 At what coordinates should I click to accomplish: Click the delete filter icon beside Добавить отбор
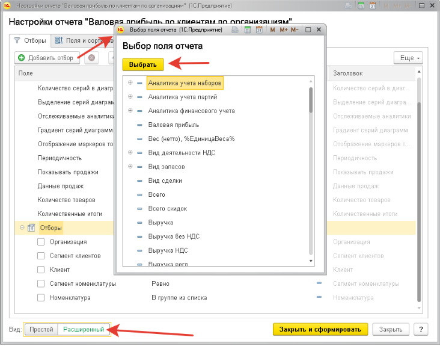(91, 58)
